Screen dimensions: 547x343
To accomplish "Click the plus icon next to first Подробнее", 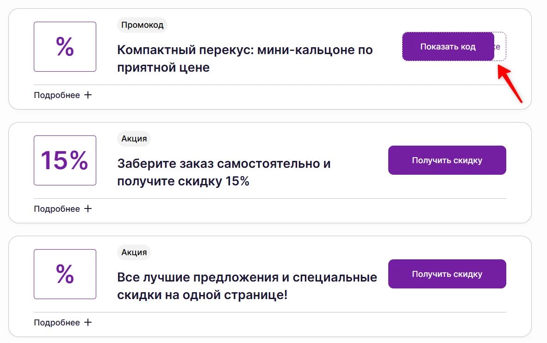I will [x=87, y=95].
